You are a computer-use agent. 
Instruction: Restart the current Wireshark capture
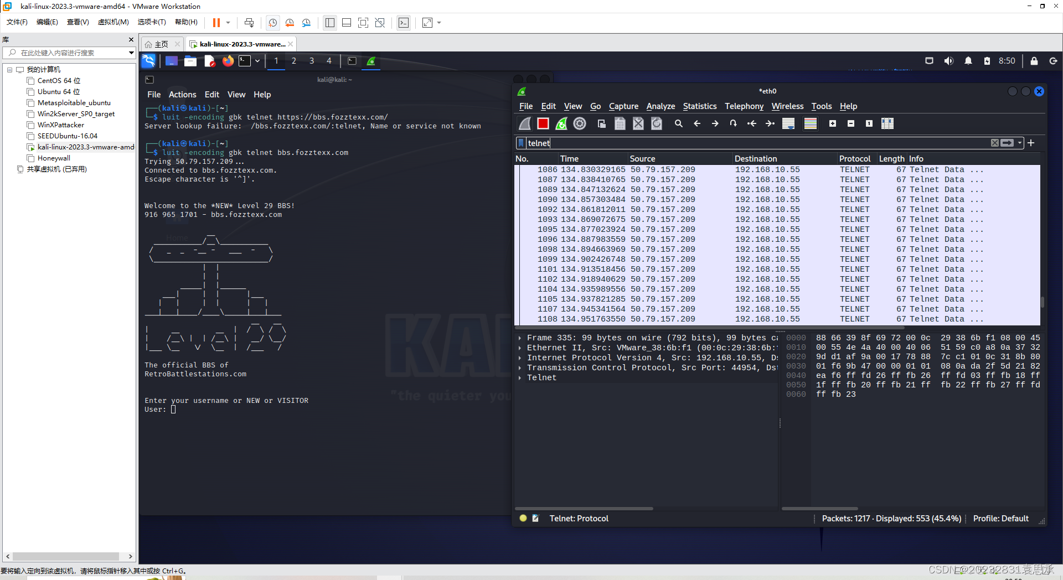coord(561,123)
